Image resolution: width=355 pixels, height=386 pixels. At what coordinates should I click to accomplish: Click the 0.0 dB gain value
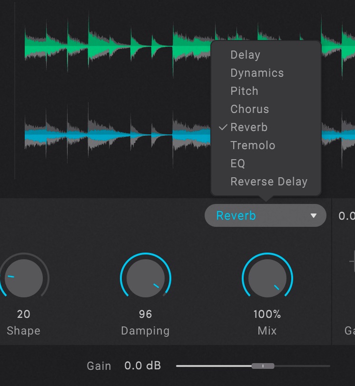point(143,366)
